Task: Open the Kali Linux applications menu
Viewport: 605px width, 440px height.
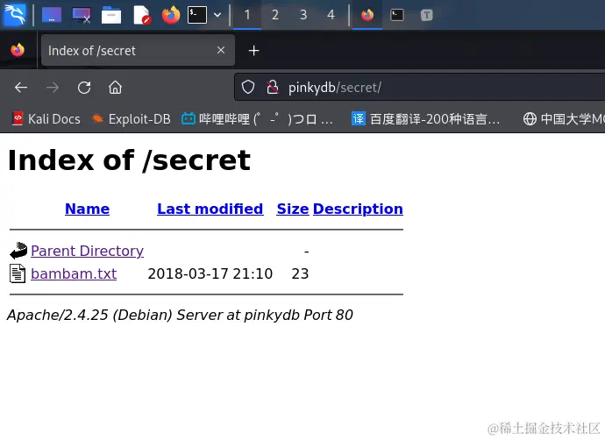Action: tap(15, 14)
